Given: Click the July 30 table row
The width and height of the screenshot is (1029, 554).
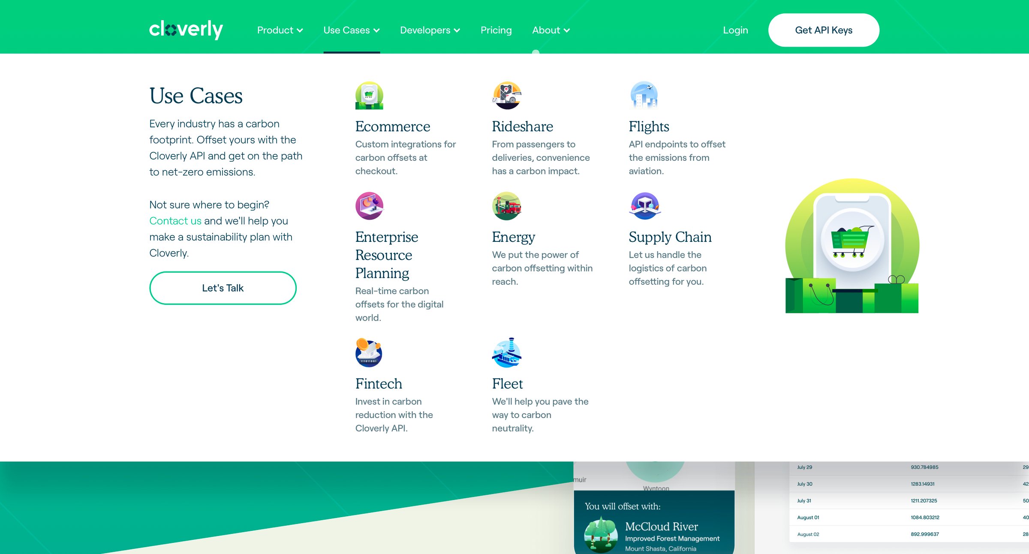Looking at the screenshot, I should [909, 484].
